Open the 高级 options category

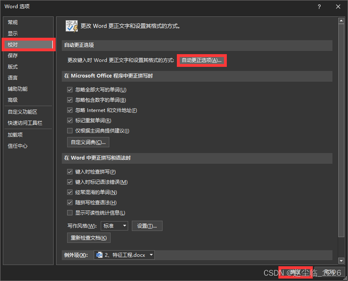point(28,100)
